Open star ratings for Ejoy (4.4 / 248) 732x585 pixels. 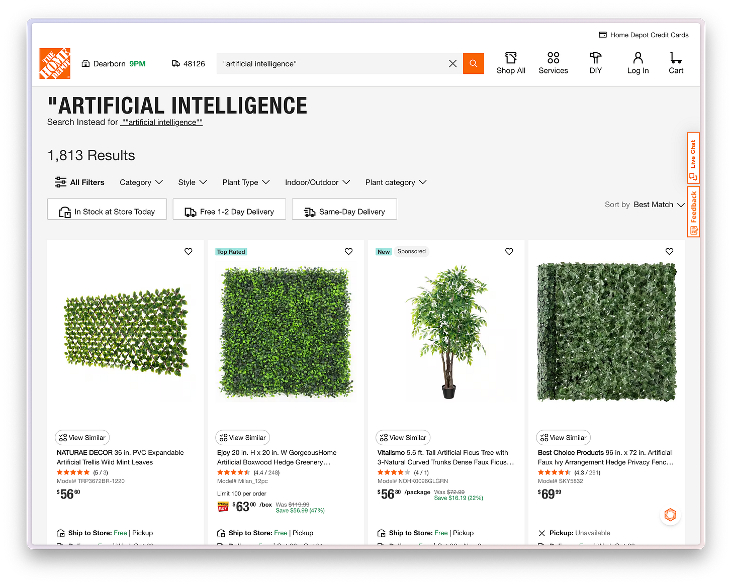pyautogui.click(x=248, y=472)
